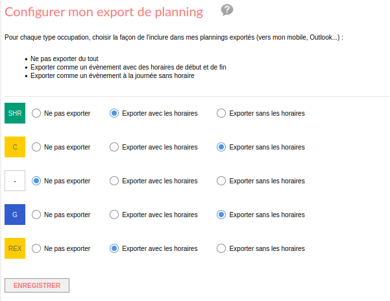Select Exporter avec les horaires for G
This screenshot has height=301, width=390.
tap(114, 215)
